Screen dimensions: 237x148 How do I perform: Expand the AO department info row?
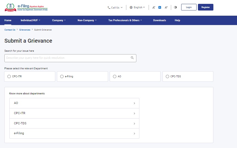(74, 103)
